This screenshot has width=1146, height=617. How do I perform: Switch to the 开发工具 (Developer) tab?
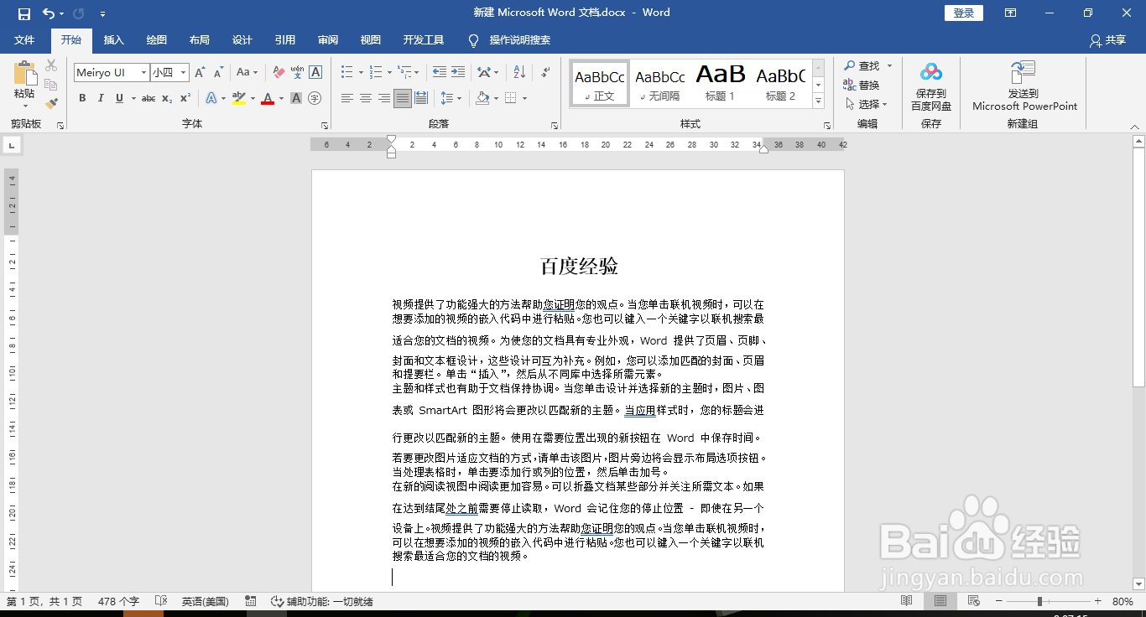coord(423,40)
